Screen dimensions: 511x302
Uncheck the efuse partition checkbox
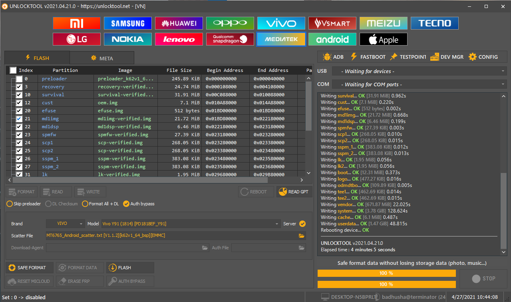(19, 111)
